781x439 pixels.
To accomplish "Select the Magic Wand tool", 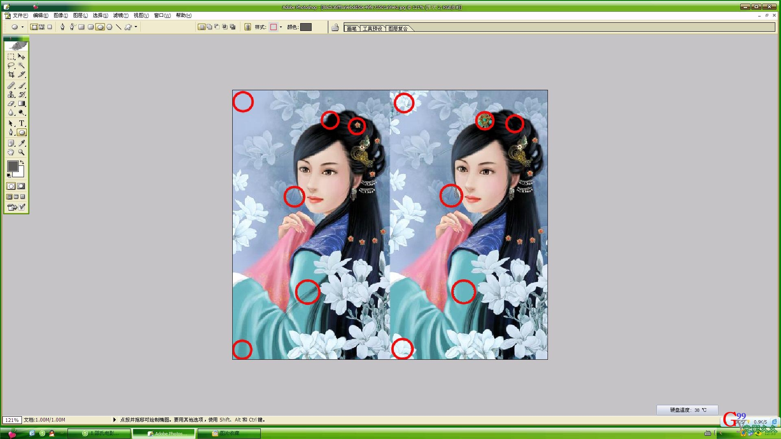I will 22,65.
